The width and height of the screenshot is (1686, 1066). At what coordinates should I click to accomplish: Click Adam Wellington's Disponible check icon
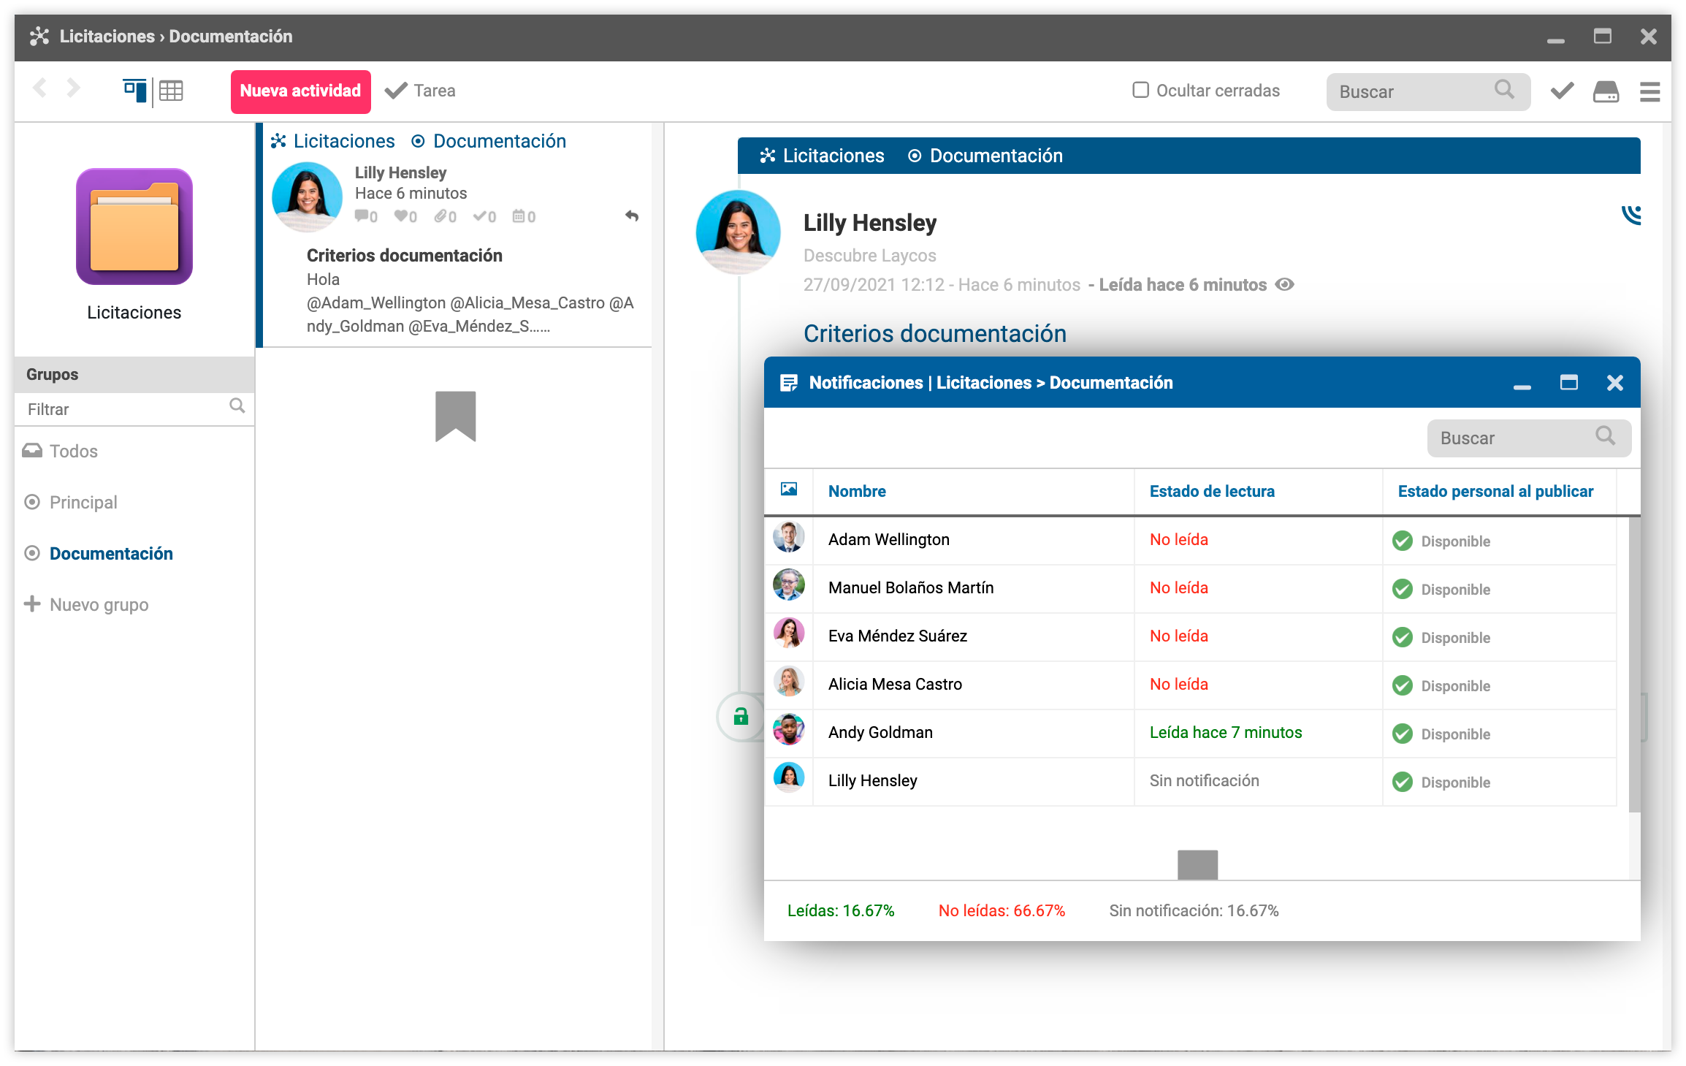(x=1402, y=541)
